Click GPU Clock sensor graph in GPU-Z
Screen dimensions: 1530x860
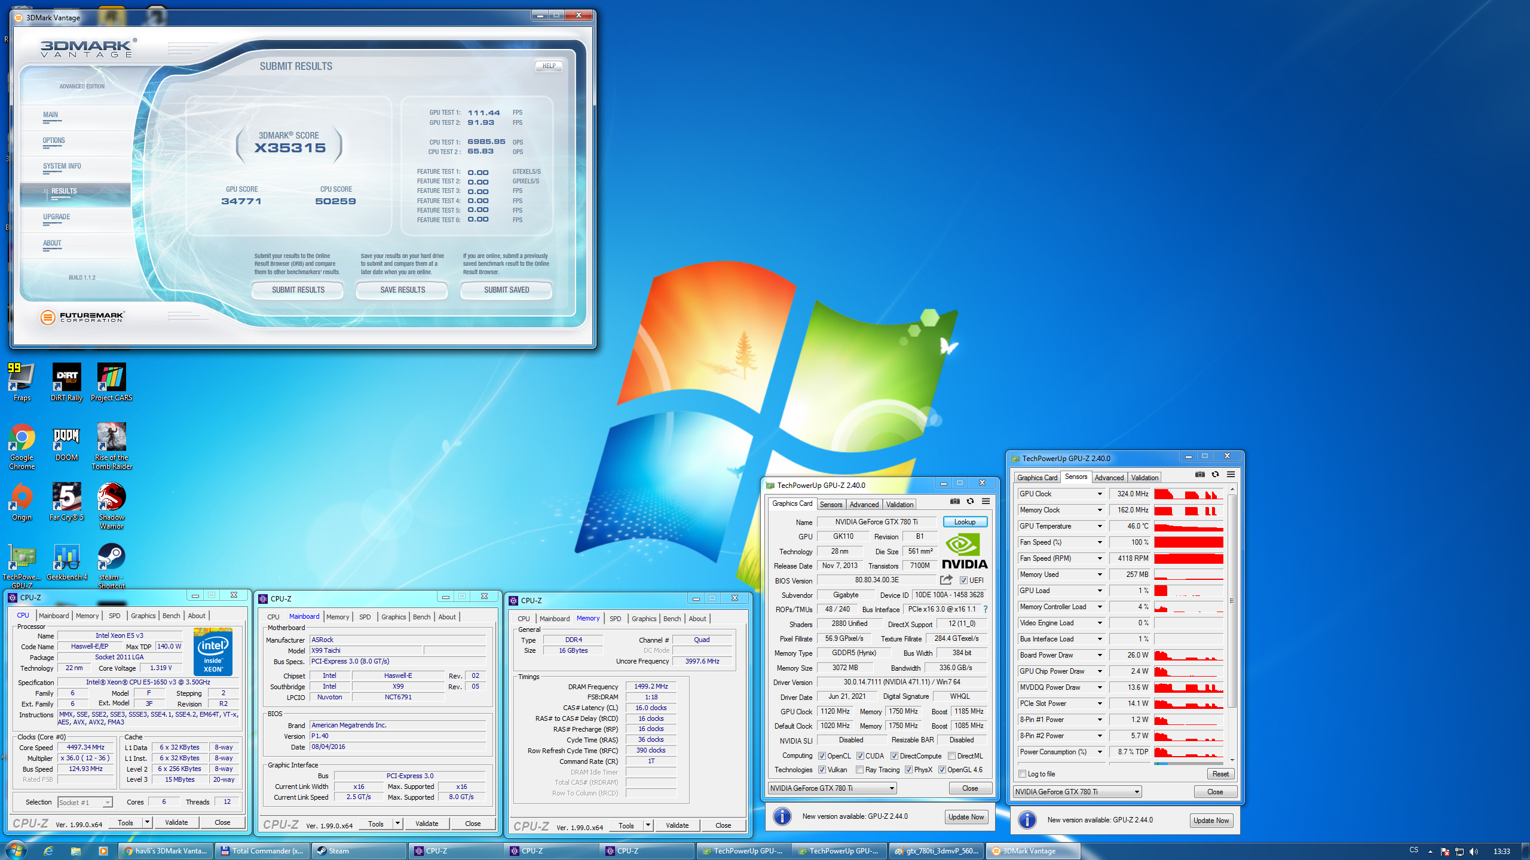pyautogui.click(x=1188, y=494)
